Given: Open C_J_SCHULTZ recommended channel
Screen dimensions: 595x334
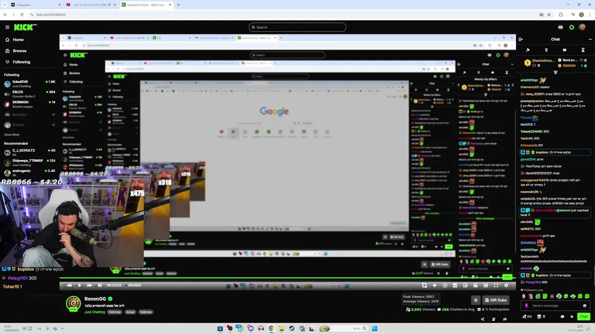Looking at the screenshot, I should point(30,152).
